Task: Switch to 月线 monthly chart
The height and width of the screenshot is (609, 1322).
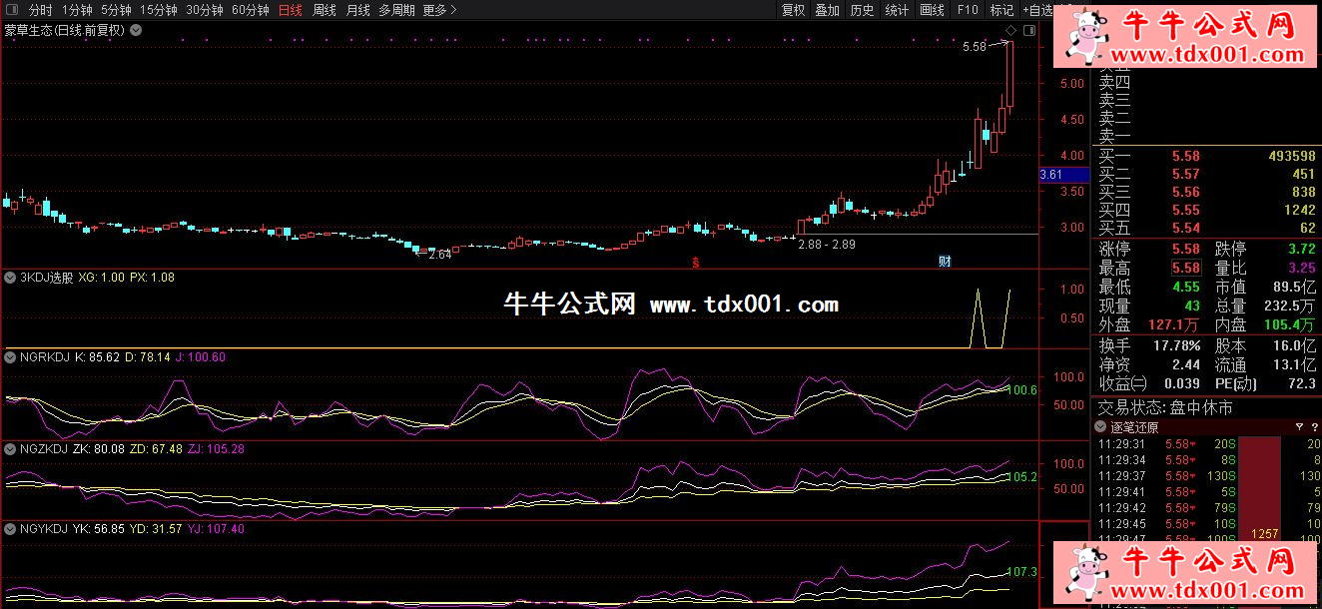Action: click(x=357, y=10)
